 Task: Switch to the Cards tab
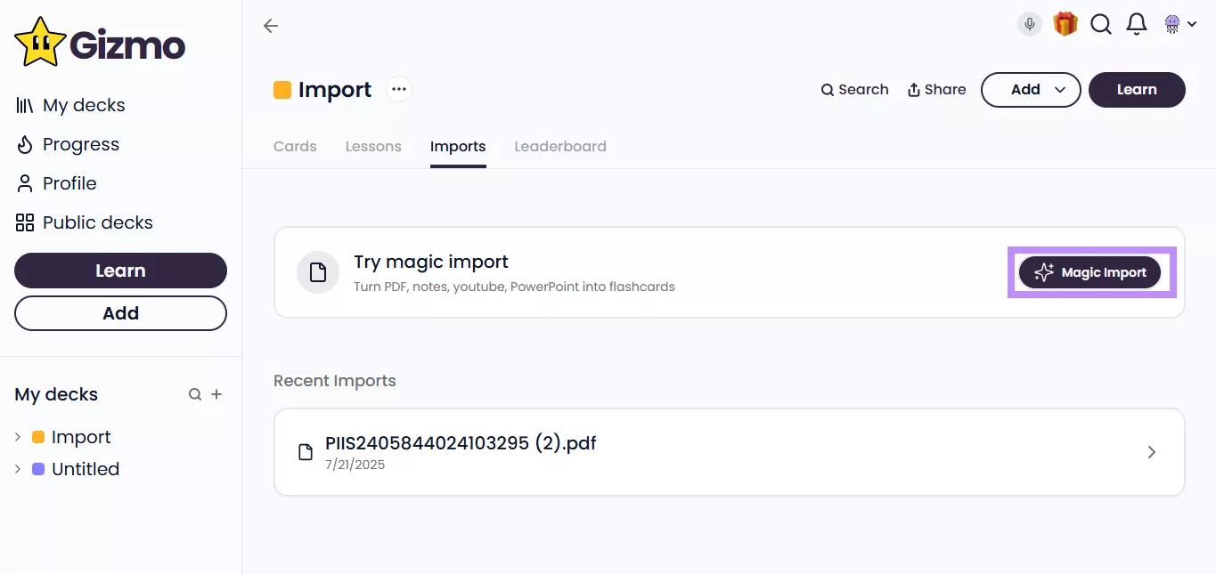tap(295, 146)
